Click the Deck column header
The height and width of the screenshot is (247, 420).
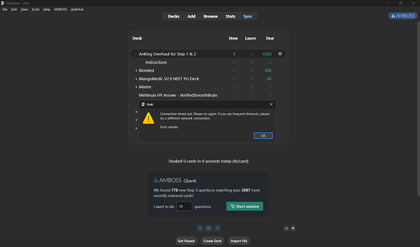[137, 38]
